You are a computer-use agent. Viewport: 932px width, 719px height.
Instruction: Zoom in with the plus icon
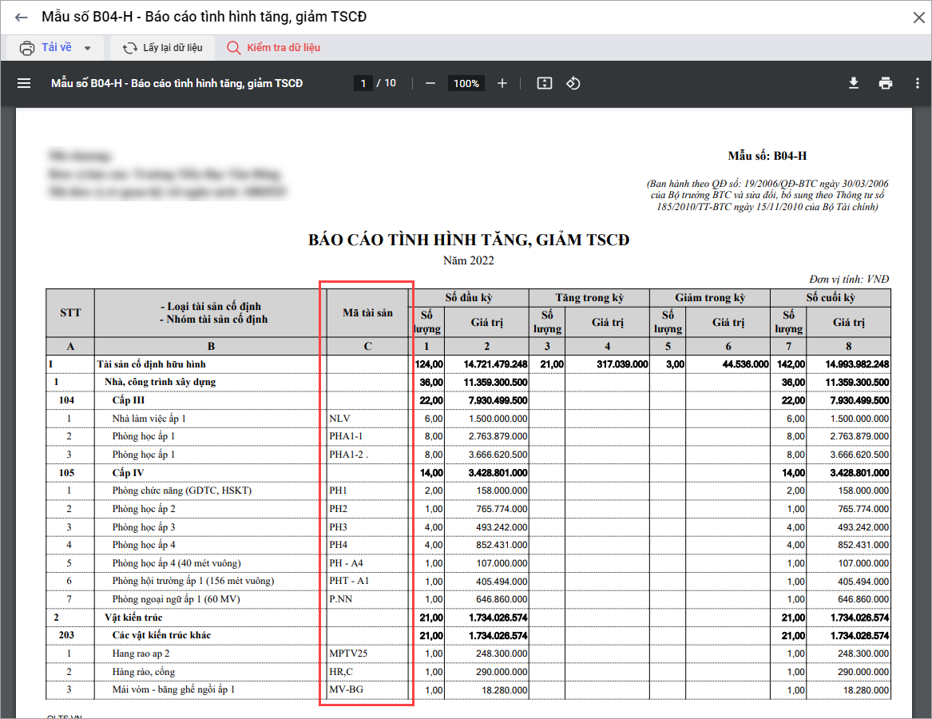(x=502, y=83)
